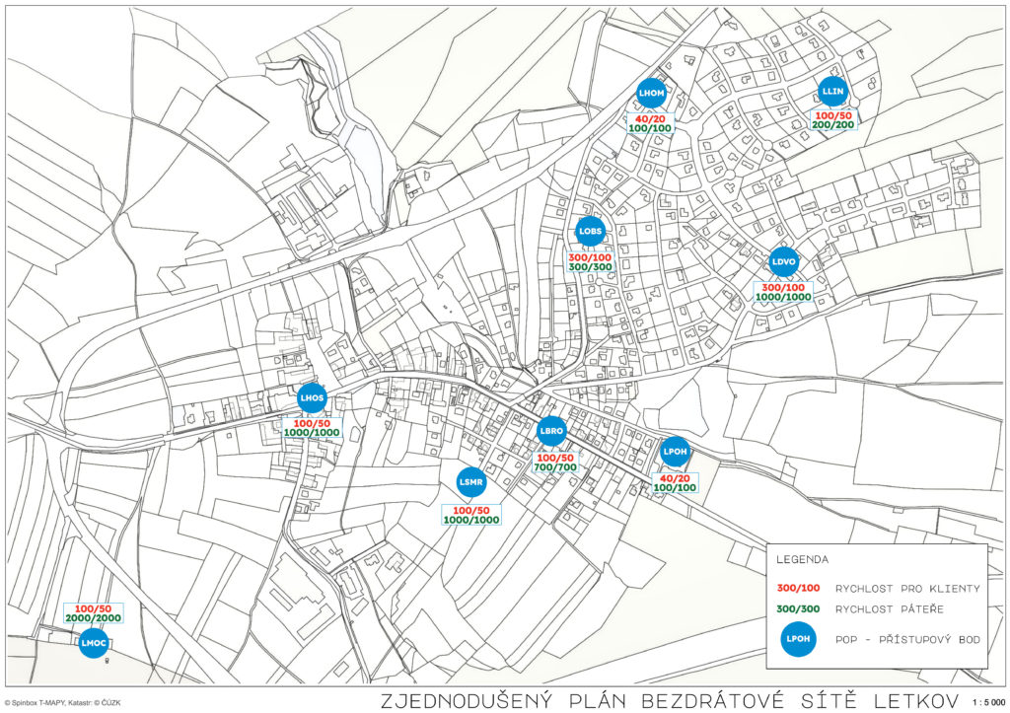This screenshot has width=1010, height=713.
Task: Click the 1:5 000 scale text
Action: tap(984, 702)
